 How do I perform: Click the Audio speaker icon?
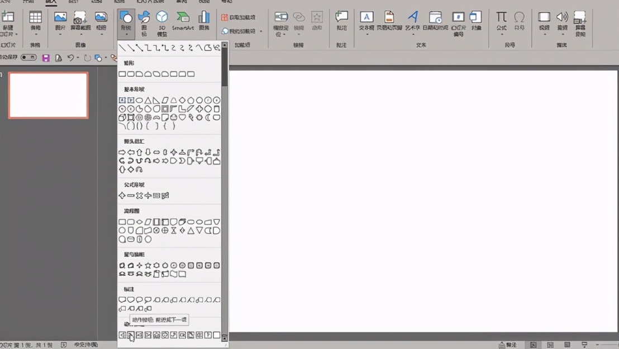click(x=562, y=17)
